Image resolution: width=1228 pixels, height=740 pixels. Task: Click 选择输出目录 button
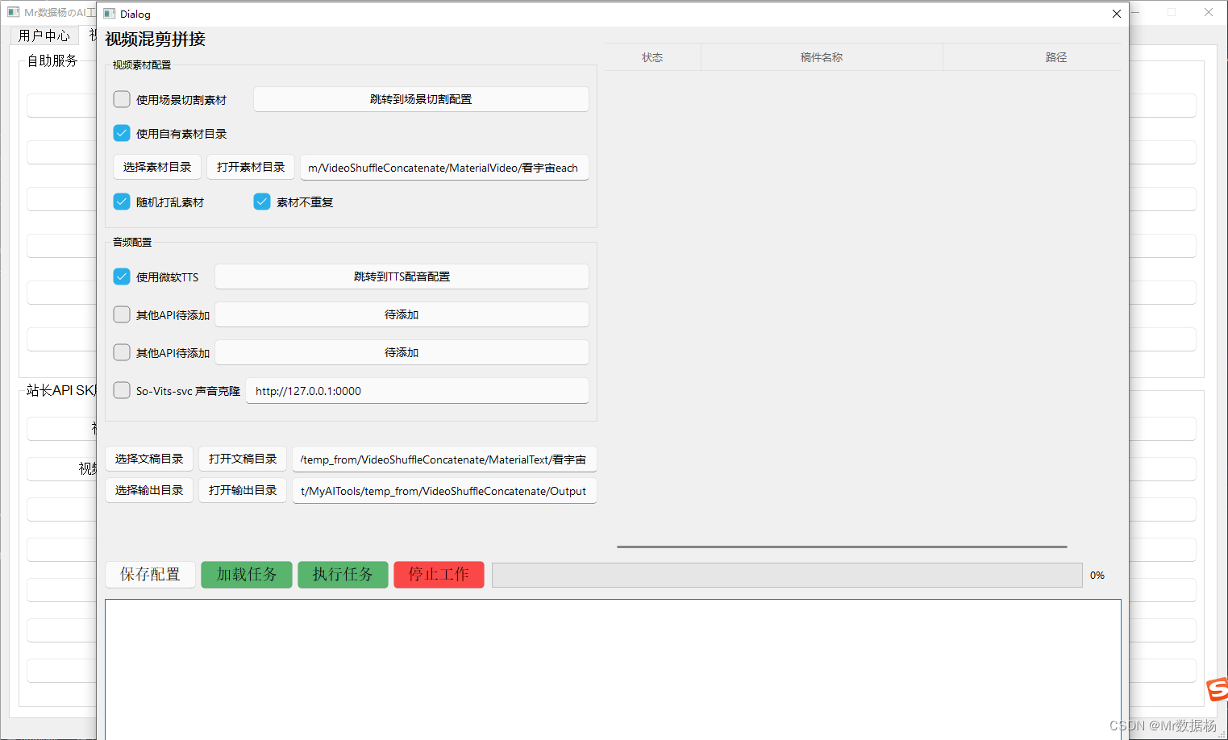(x=149, y=490)
